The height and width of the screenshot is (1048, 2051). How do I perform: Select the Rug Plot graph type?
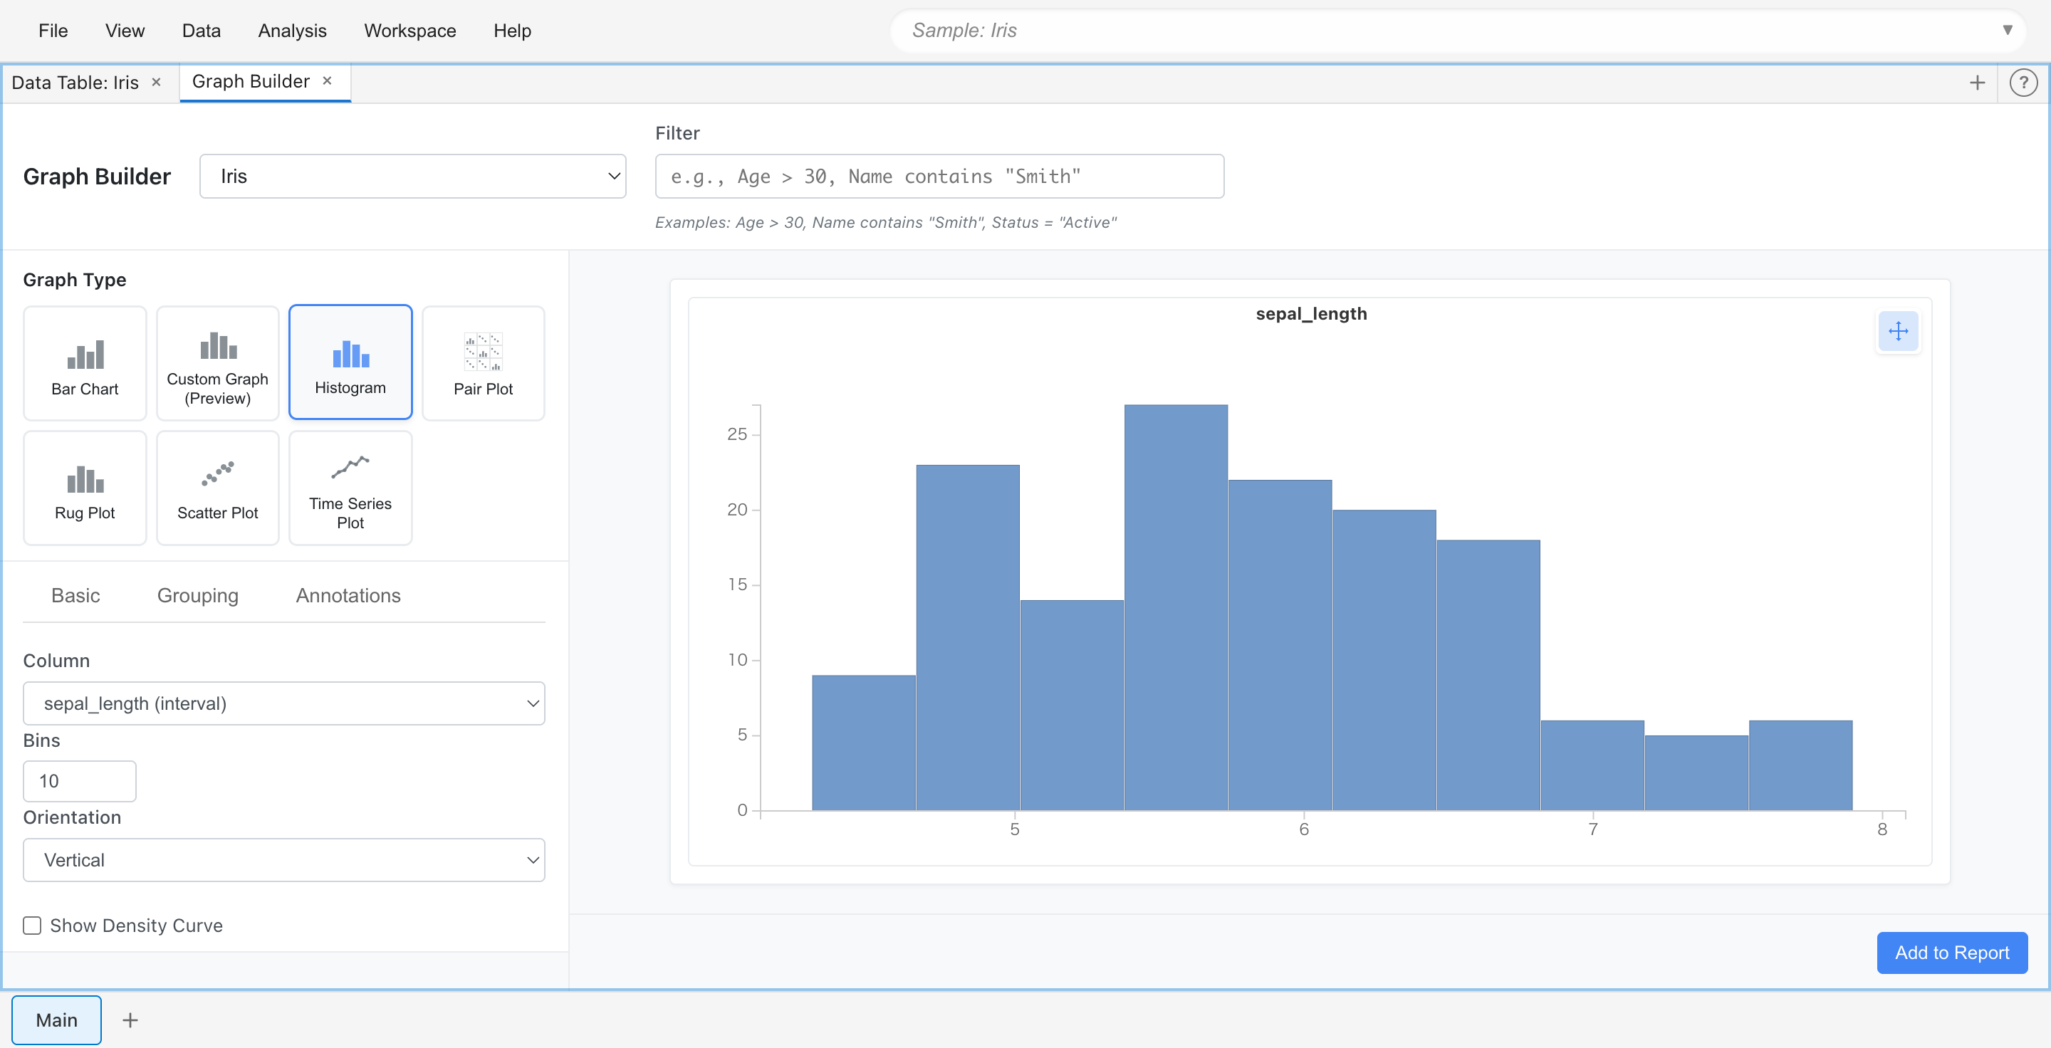point(85,488)
